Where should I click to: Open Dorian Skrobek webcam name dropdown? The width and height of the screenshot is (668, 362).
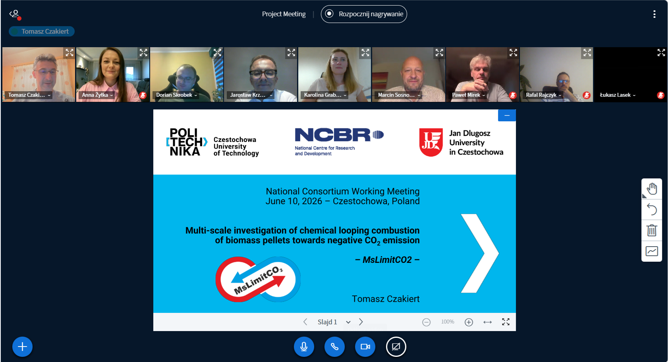click(177, 95)
